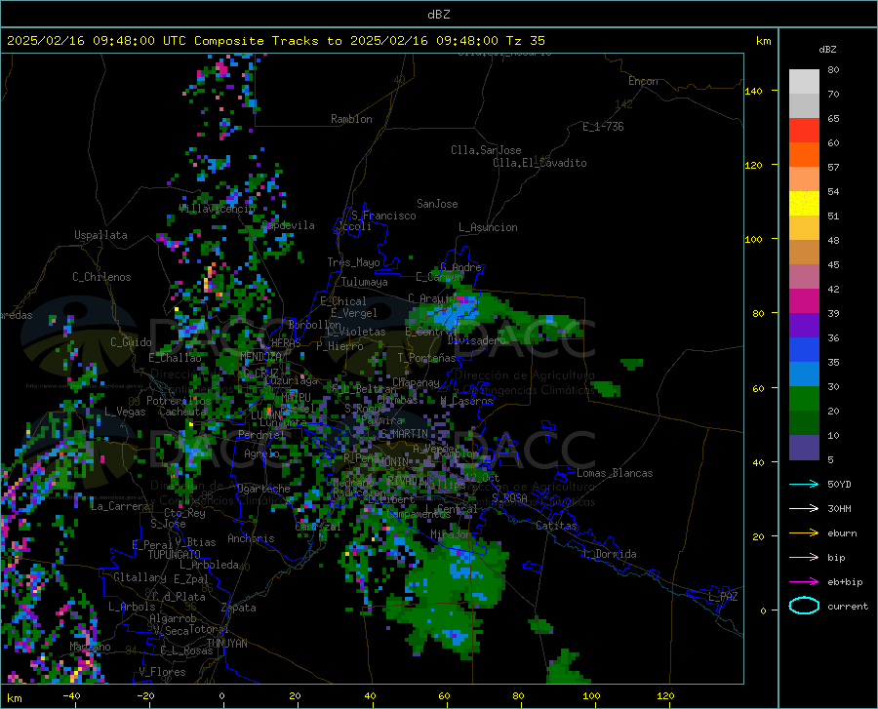Click the Anchoris location label
Screen dimensions: 878x709
[251, 538]
